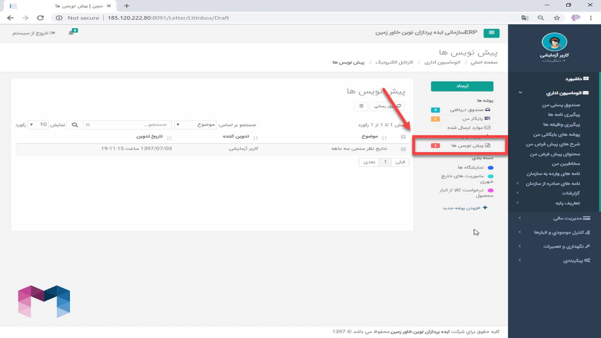601x338 pixels.
Task: Open نامه های وارده به سازمان item
Action: pos(553,174)
